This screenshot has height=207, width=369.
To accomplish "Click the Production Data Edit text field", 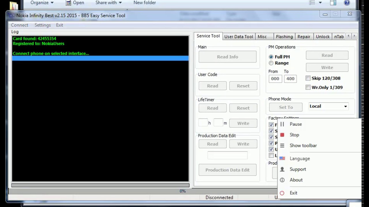I will [x=227, y=155].
